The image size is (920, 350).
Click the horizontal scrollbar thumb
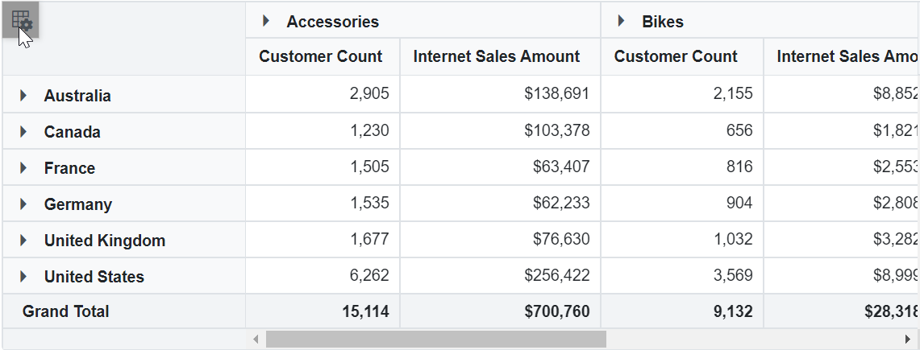(x=435, y=340)
